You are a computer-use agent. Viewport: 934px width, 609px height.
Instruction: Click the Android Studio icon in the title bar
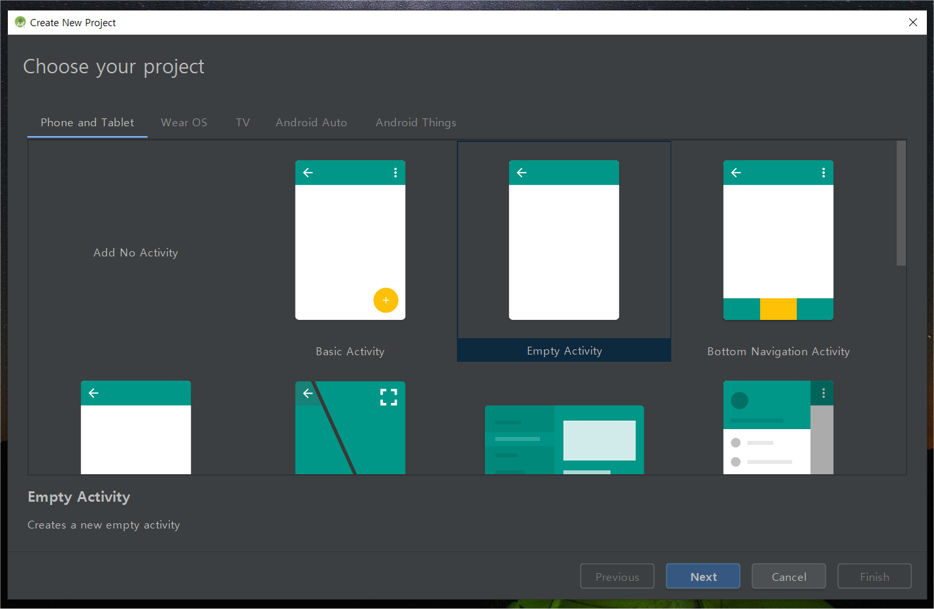(x=20, y=22)
